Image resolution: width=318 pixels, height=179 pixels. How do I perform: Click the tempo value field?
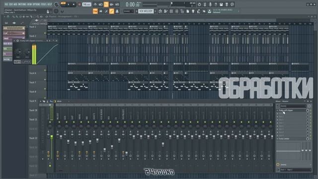pos(86,4)
